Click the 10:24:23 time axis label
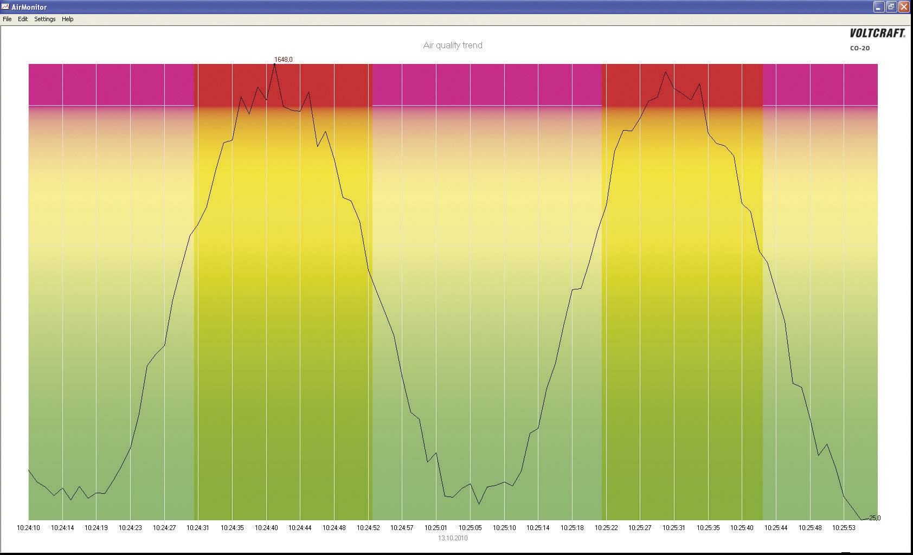 point(131,528)
